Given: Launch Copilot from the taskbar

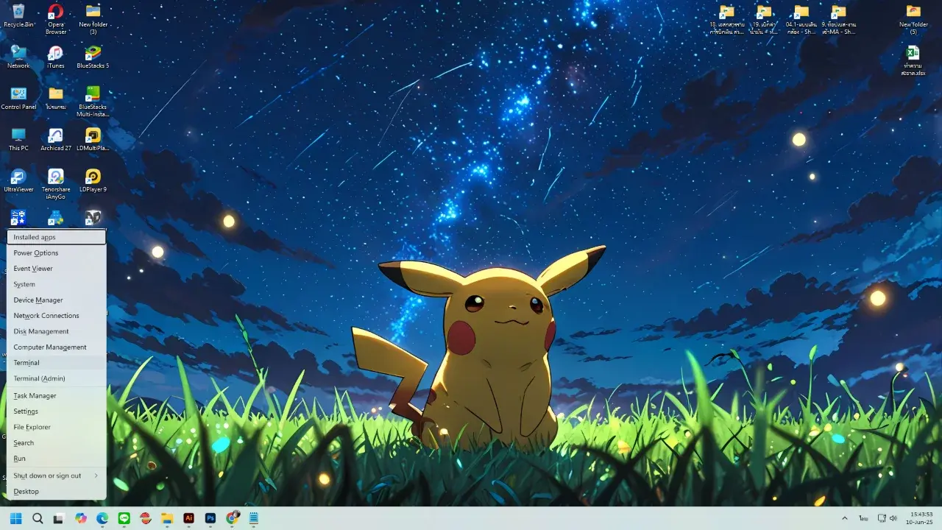Looking at the screenshot, I should point(81,518).
